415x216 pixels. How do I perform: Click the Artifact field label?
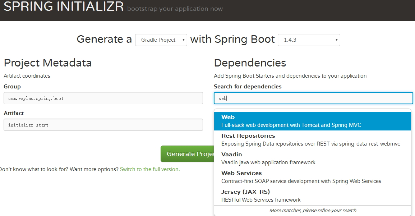coord(14,113)
